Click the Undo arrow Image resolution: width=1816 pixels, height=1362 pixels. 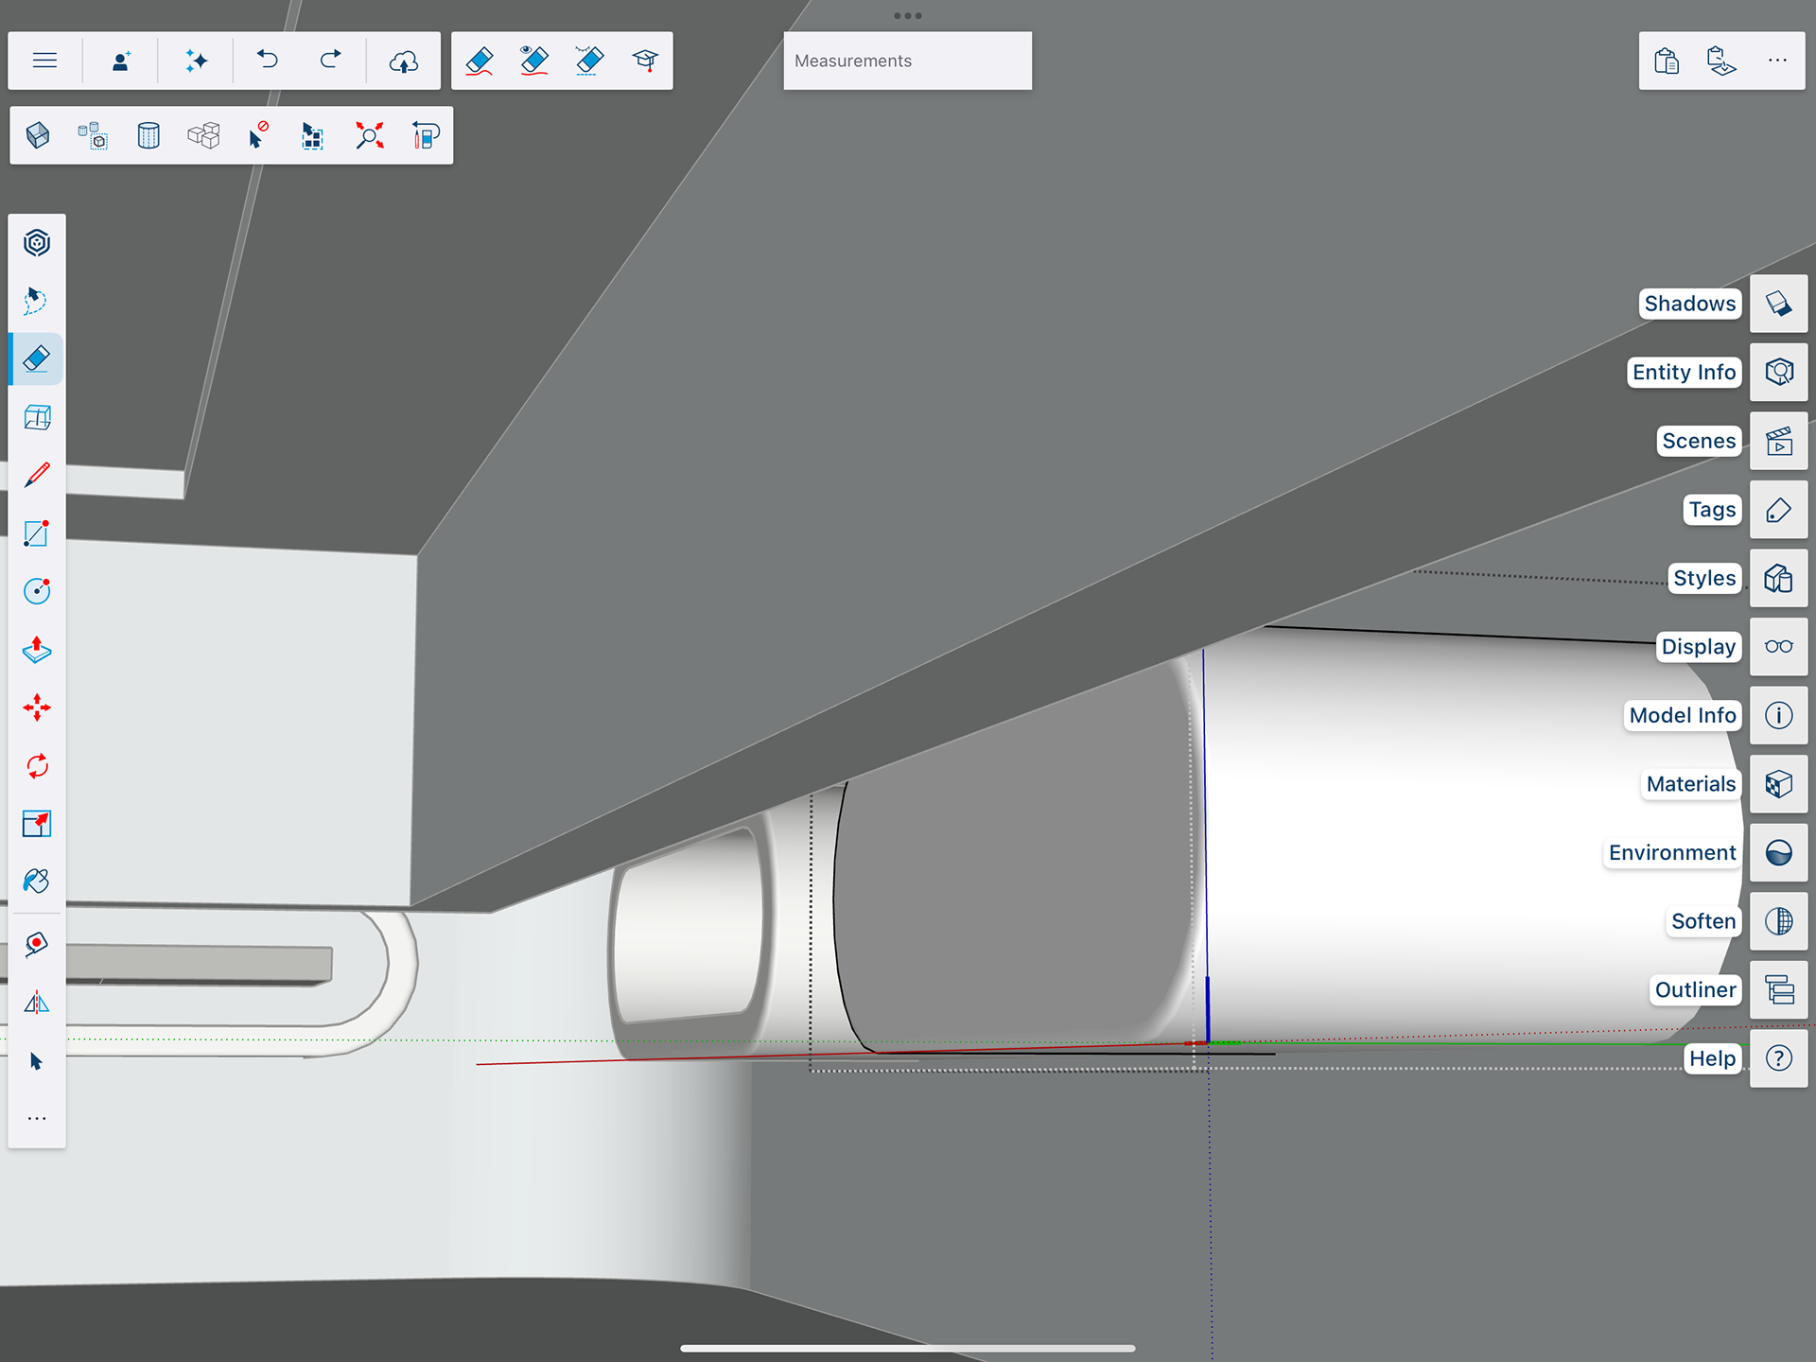(x=268, y=61)
